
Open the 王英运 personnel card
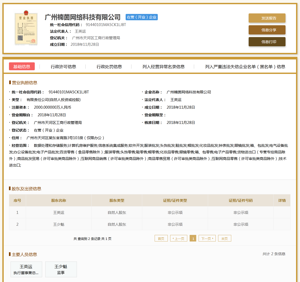point(26,269)
